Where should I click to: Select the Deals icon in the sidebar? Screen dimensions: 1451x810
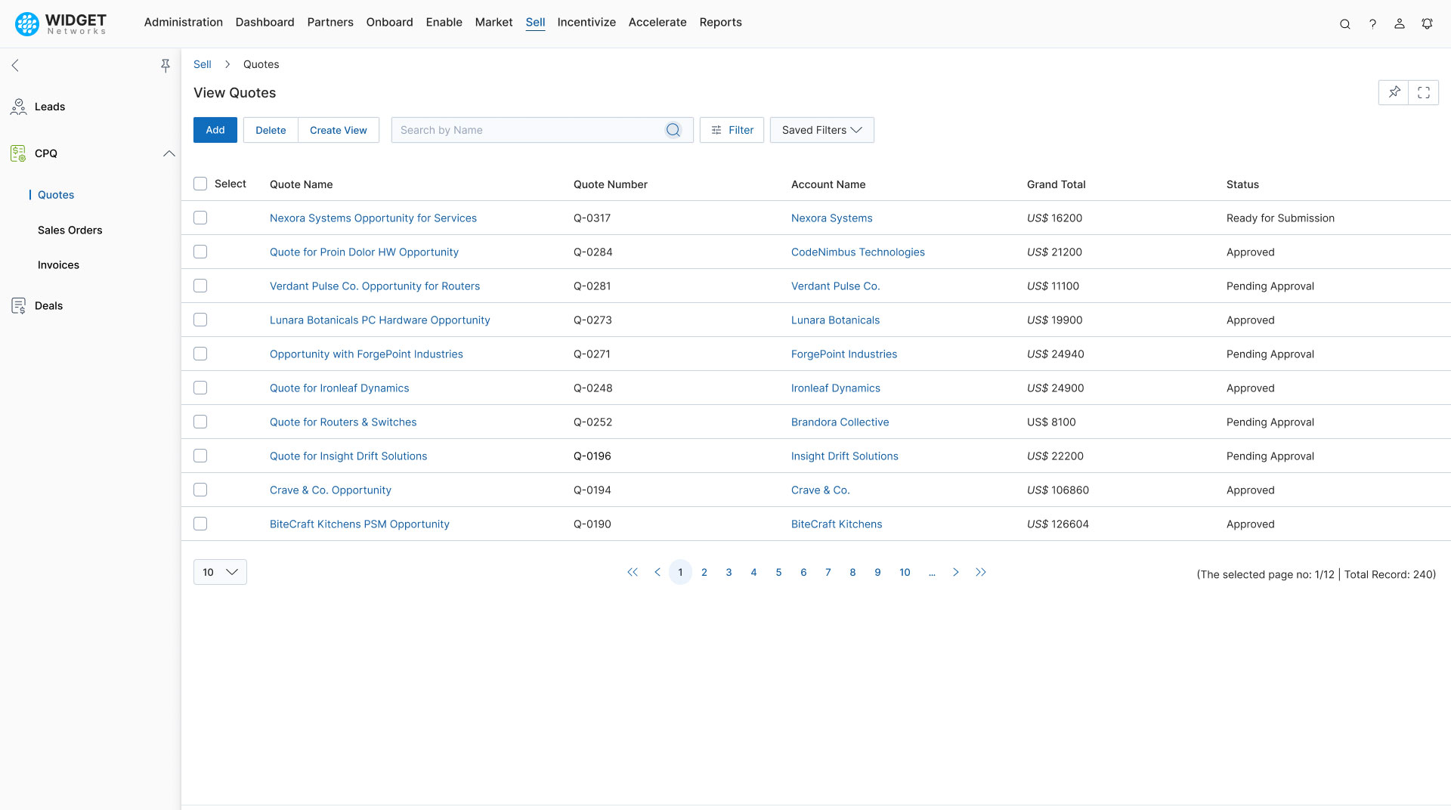[17, 305]
